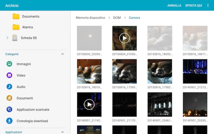Click the Applicazioni scaricate grid icon
The image size is (214, 134).
pos(9,109)
